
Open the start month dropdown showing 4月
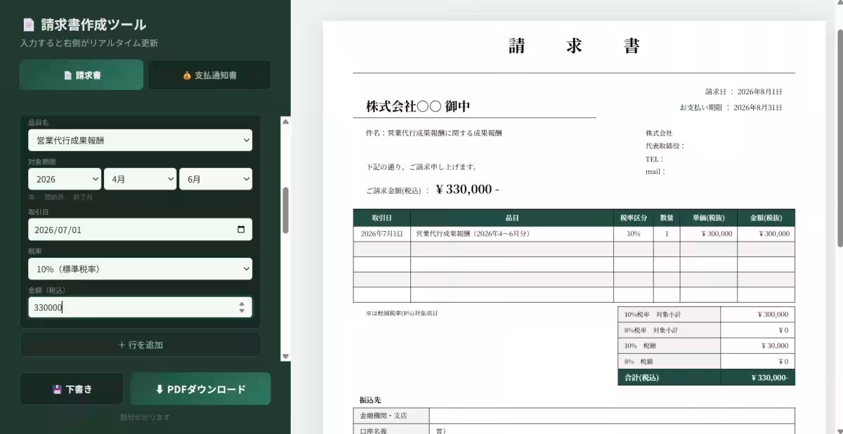tap(140, 179)
